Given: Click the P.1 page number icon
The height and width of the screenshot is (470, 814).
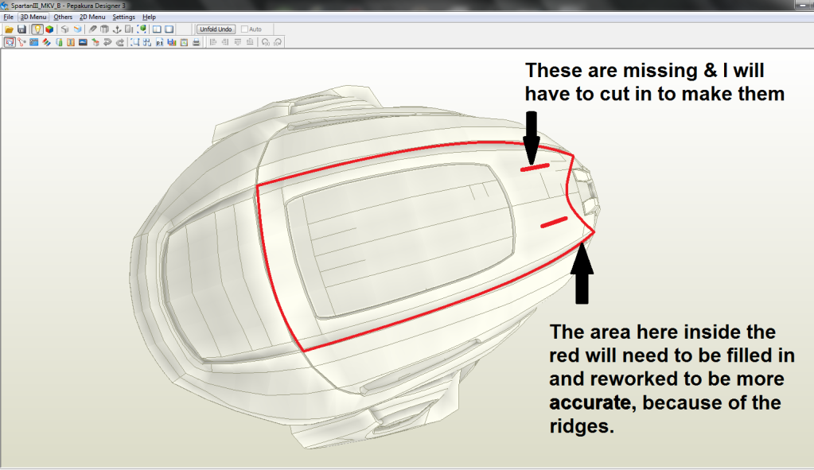Looking at the screenshot, I should pos(159,42).
